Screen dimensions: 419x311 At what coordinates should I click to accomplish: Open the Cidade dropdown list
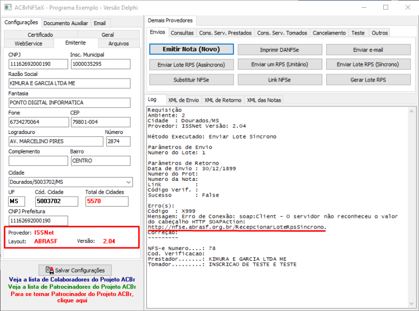click(x=128, y=182)
